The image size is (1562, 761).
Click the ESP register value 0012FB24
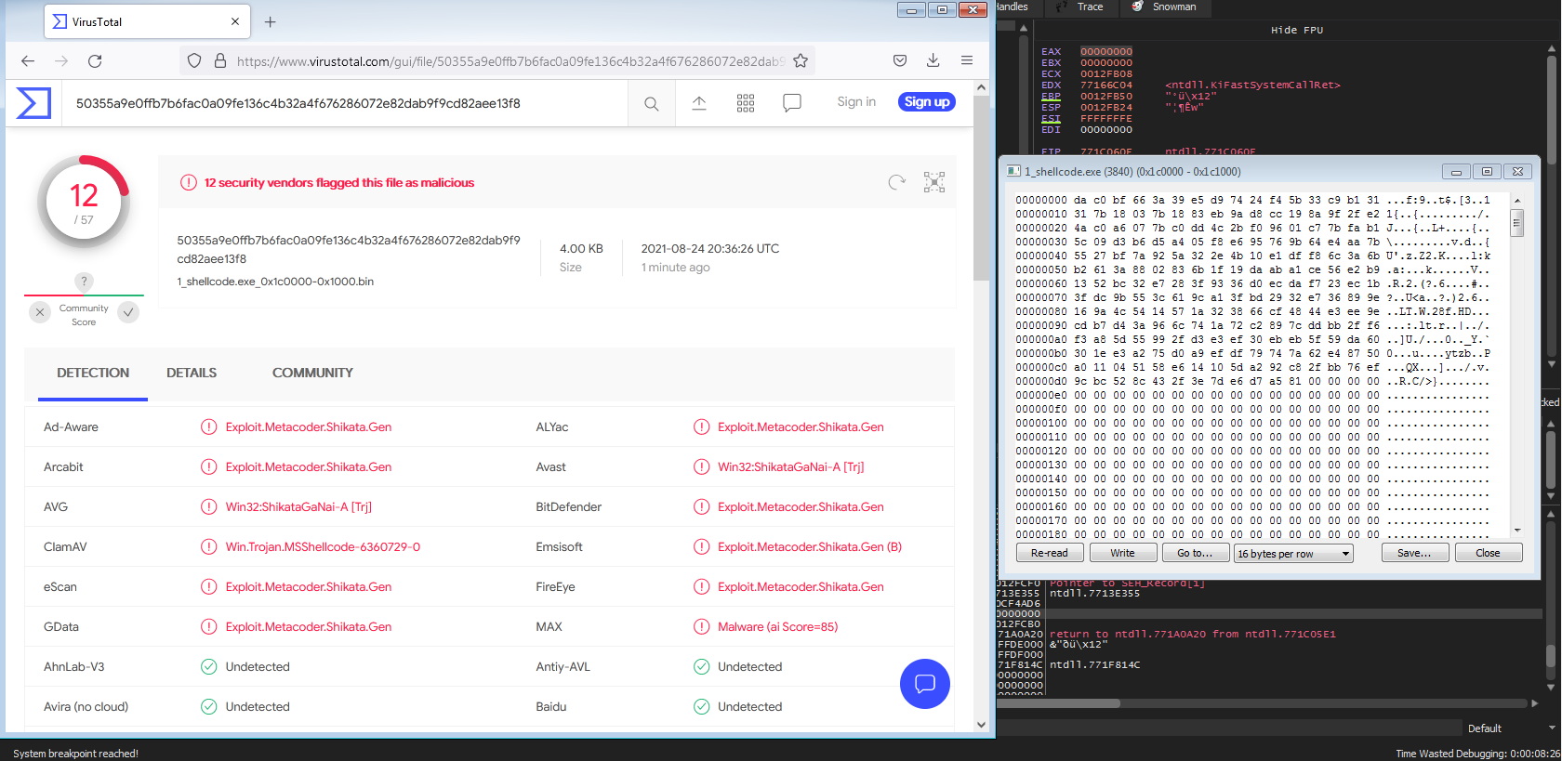(x=1106, y=108)
